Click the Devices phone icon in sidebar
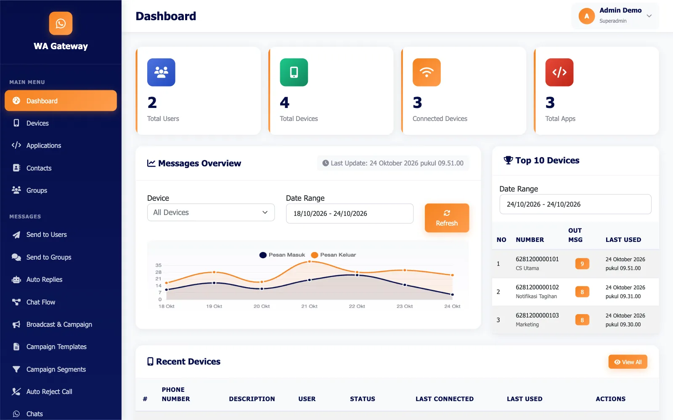This screenshot has height=420, width=673. [x=16, y=123]
